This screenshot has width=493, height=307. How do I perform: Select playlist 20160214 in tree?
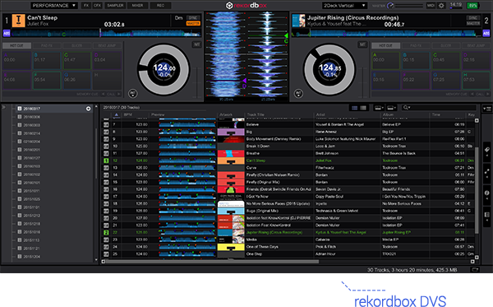(x=32, y=133)
